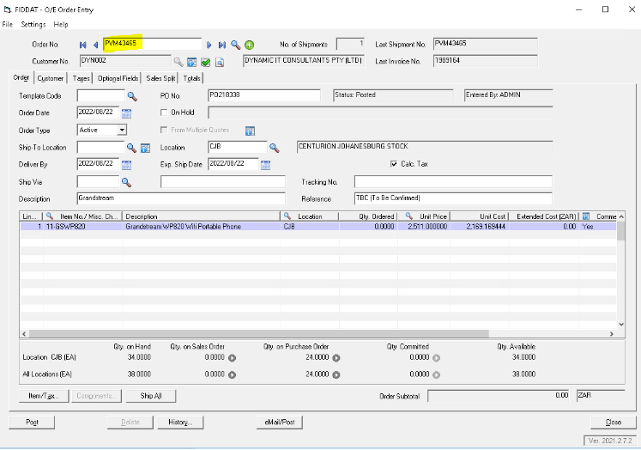Open the Settings menu
This screenshot has height=450, width=641.
click(x=33, y=25)
